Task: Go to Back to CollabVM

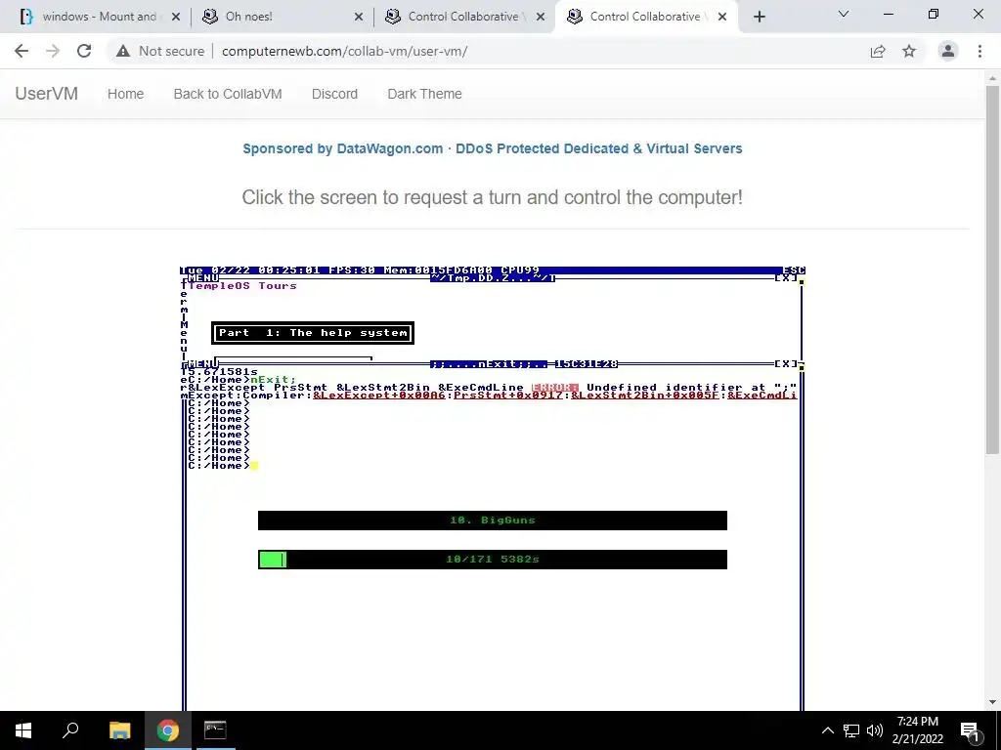Action: point(228,94)
